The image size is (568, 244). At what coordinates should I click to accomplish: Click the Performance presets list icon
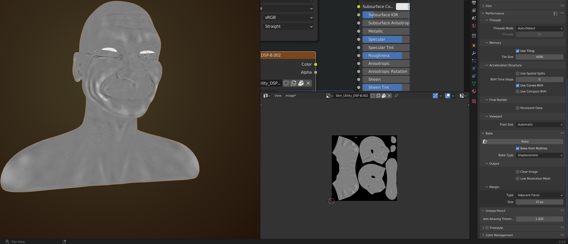tap(556, 13)
